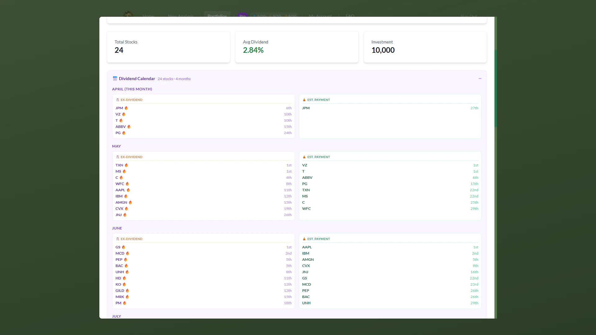Click flame icon next to JPM
Screen dimensions: 596x335
[x=126, y=108]
